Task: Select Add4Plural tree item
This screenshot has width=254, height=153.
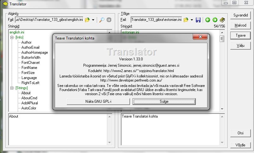Action: 30,103
